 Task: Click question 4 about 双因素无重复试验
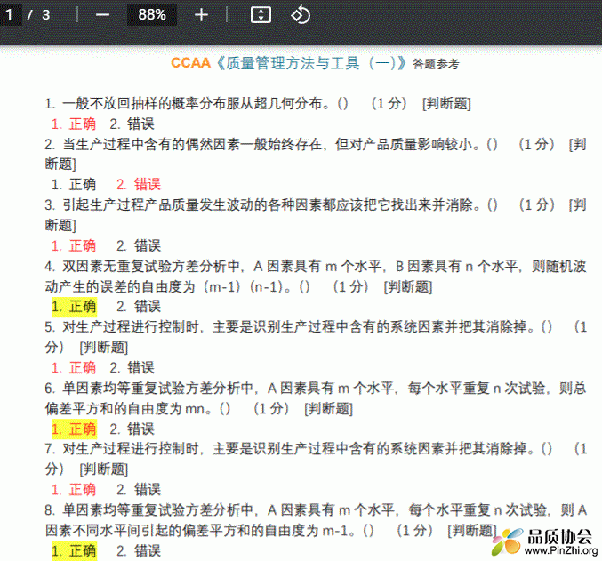(315, 276)
